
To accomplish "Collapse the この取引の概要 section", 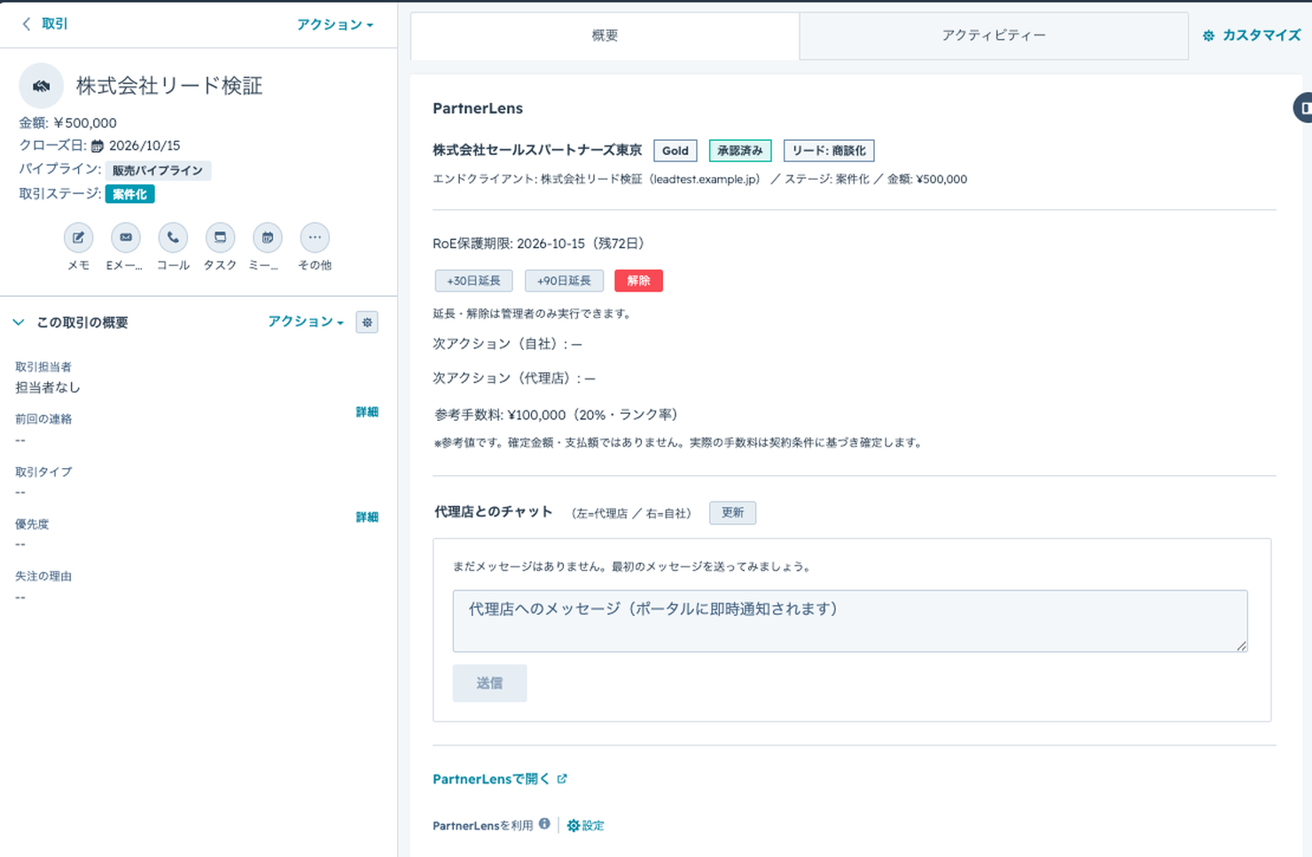I will click(19, 323).
